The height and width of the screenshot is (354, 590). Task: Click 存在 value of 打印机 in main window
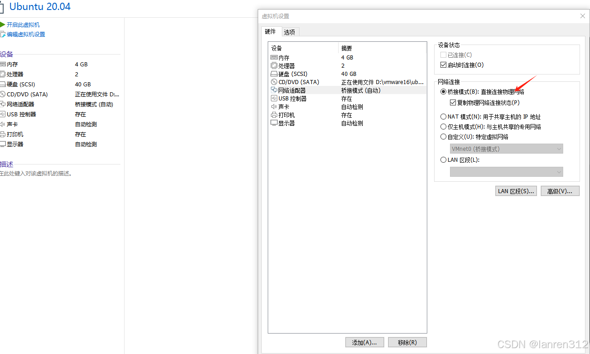click(80, 135)
